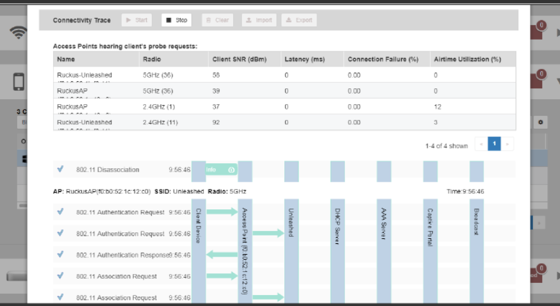Click the Authentication Response left arrow
This screenshot has width=560, height=306.
pos(222,255)
